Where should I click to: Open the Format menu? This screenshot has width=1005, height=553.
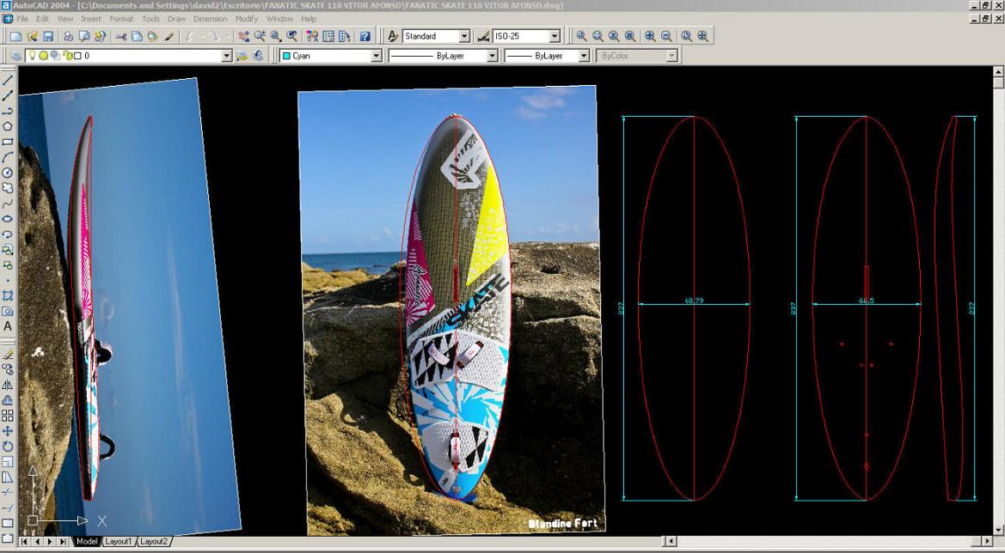(121, 19)
